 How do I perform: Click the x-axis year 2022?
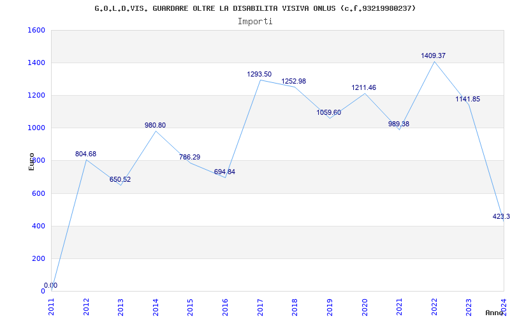434,307
